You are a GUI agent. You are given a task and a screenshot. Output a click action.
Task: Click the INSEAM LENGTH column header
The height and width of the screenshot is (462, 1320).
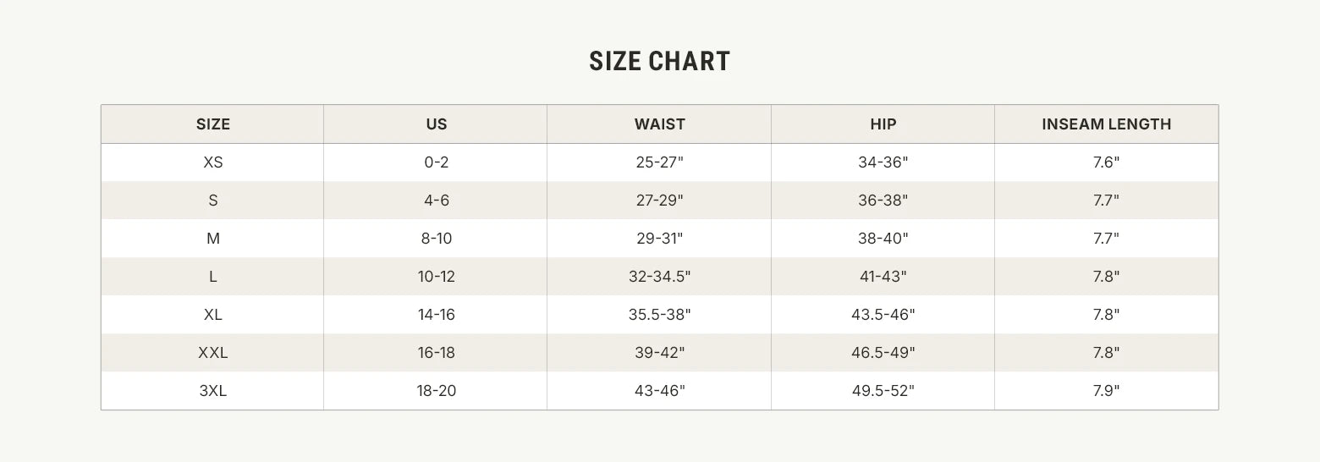[1106, 124]
